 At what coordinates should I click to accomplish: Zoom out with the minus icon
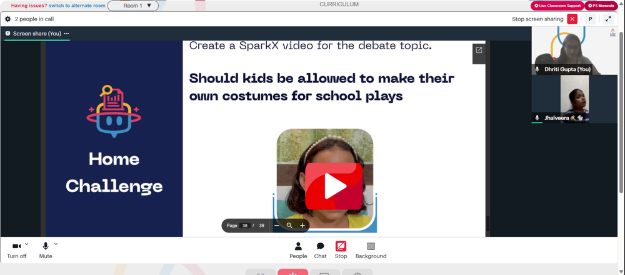click(x=277, y=226)
